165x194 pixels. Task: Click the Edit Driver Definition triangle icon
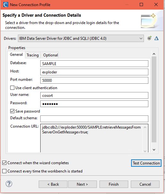click(156, 38)
